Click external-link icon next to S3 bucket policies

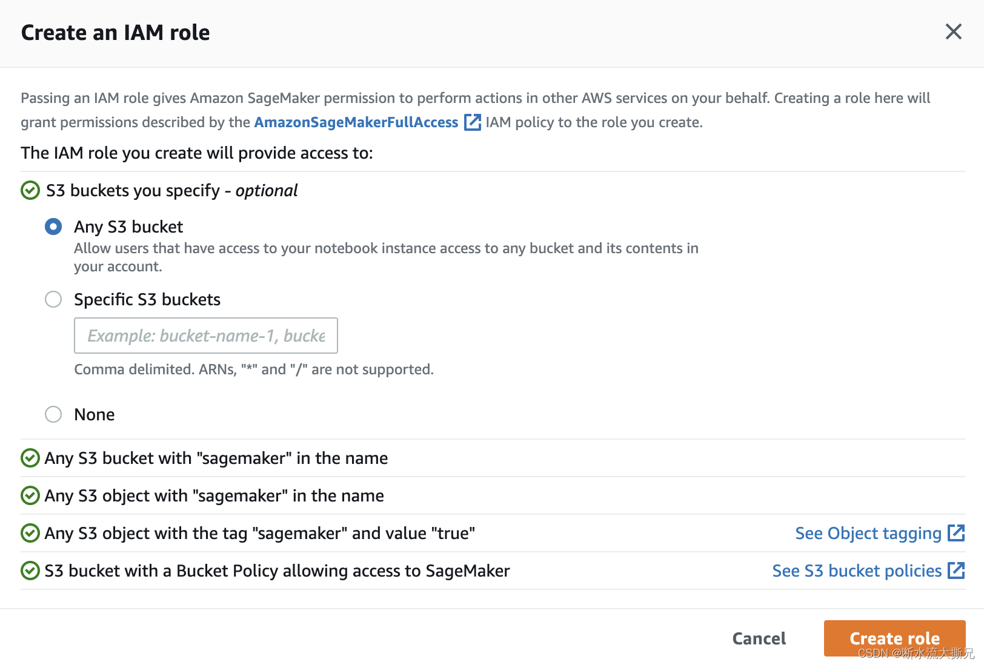click(956, 571)
